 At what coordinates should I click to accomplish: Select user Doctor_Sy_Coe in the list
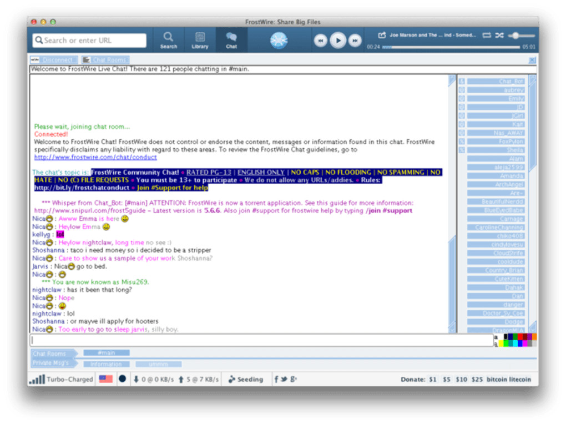click(x=496, y=314)
